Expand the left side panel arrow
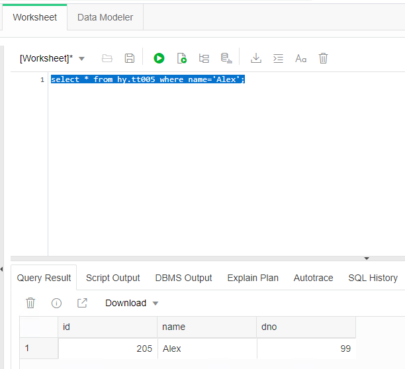 2,268
